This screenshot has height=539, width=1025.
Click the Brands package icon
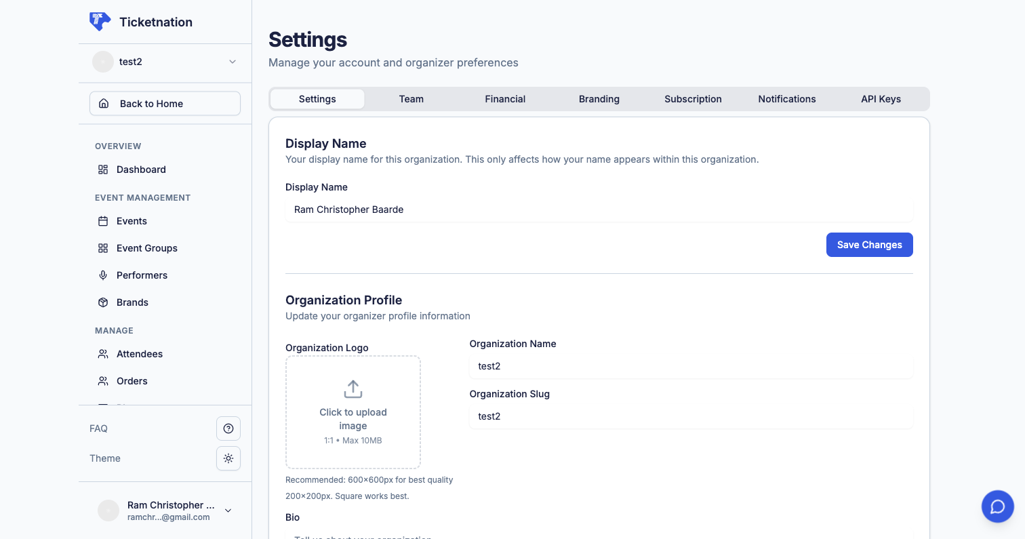[x=103, y=302]
